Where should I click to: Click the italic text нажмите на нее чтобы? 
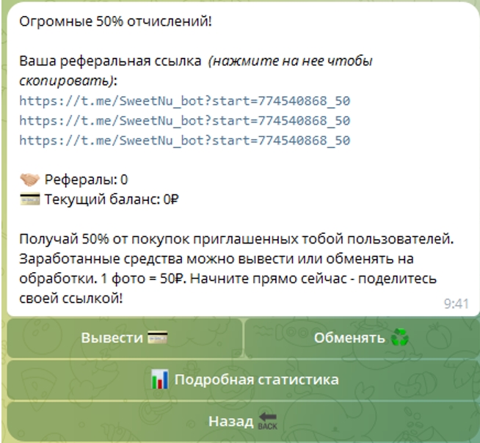(x=292, y=61)
